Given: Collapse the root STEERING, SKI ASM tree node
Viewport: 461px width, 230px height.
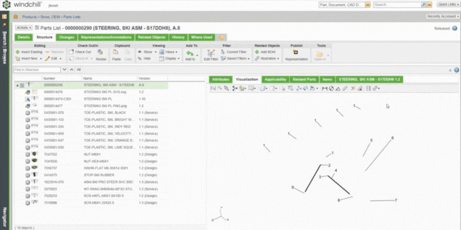Looking at the screenshot, I should [16, 85].
